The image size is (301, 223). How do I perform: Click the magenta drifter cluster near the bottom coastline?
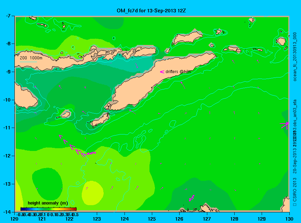[192, 198]
